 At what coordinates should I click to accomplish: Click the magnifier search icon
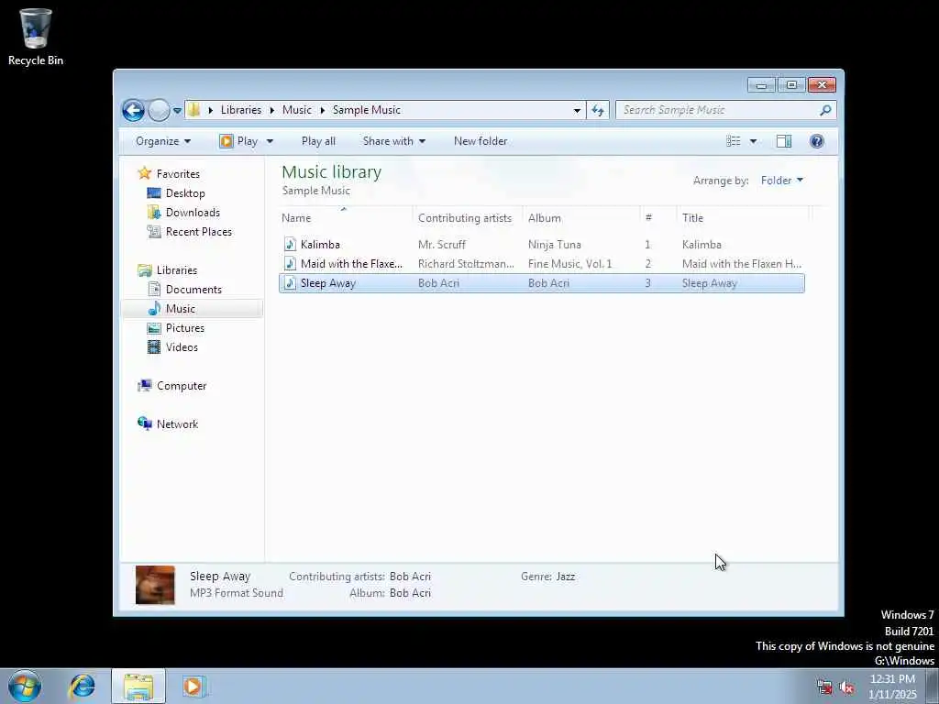(x=826, y=110)
